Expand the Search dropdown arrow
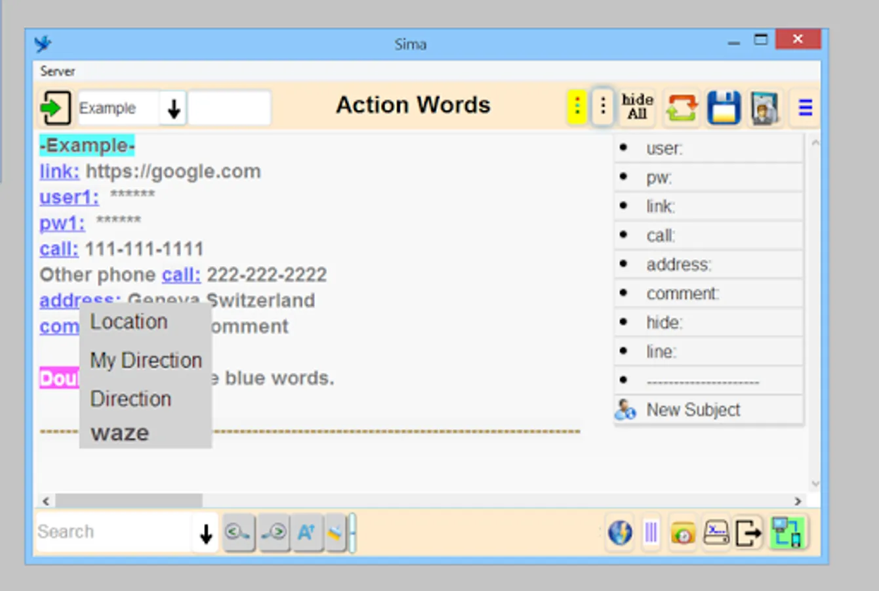 click(x=206, y=533)
